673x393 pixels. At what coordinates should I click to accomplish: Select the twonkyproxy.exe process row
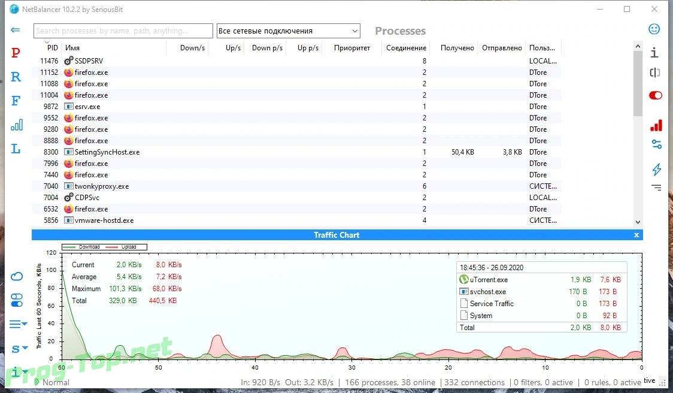[x=297, y=186]
